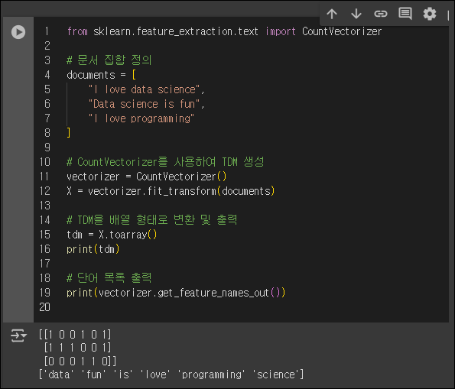Click output row "[0 0 0 1 1 0]]"

coord(80,361)
